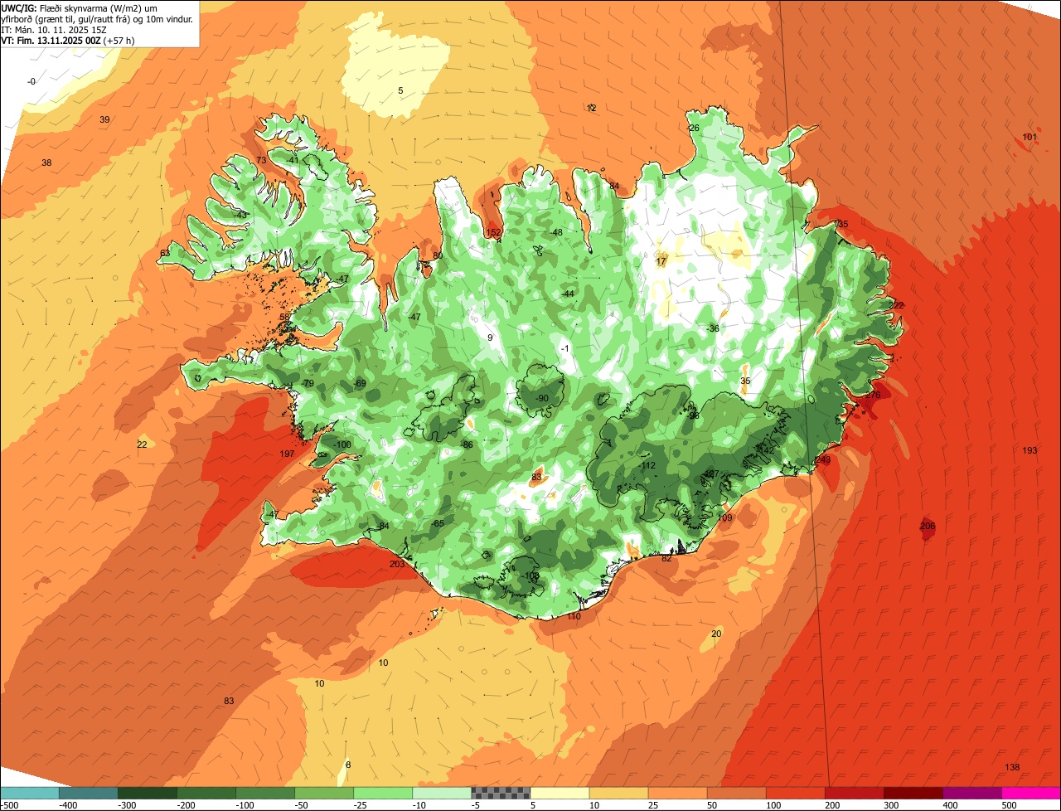Click the '-500' legend label

(9, 805)
